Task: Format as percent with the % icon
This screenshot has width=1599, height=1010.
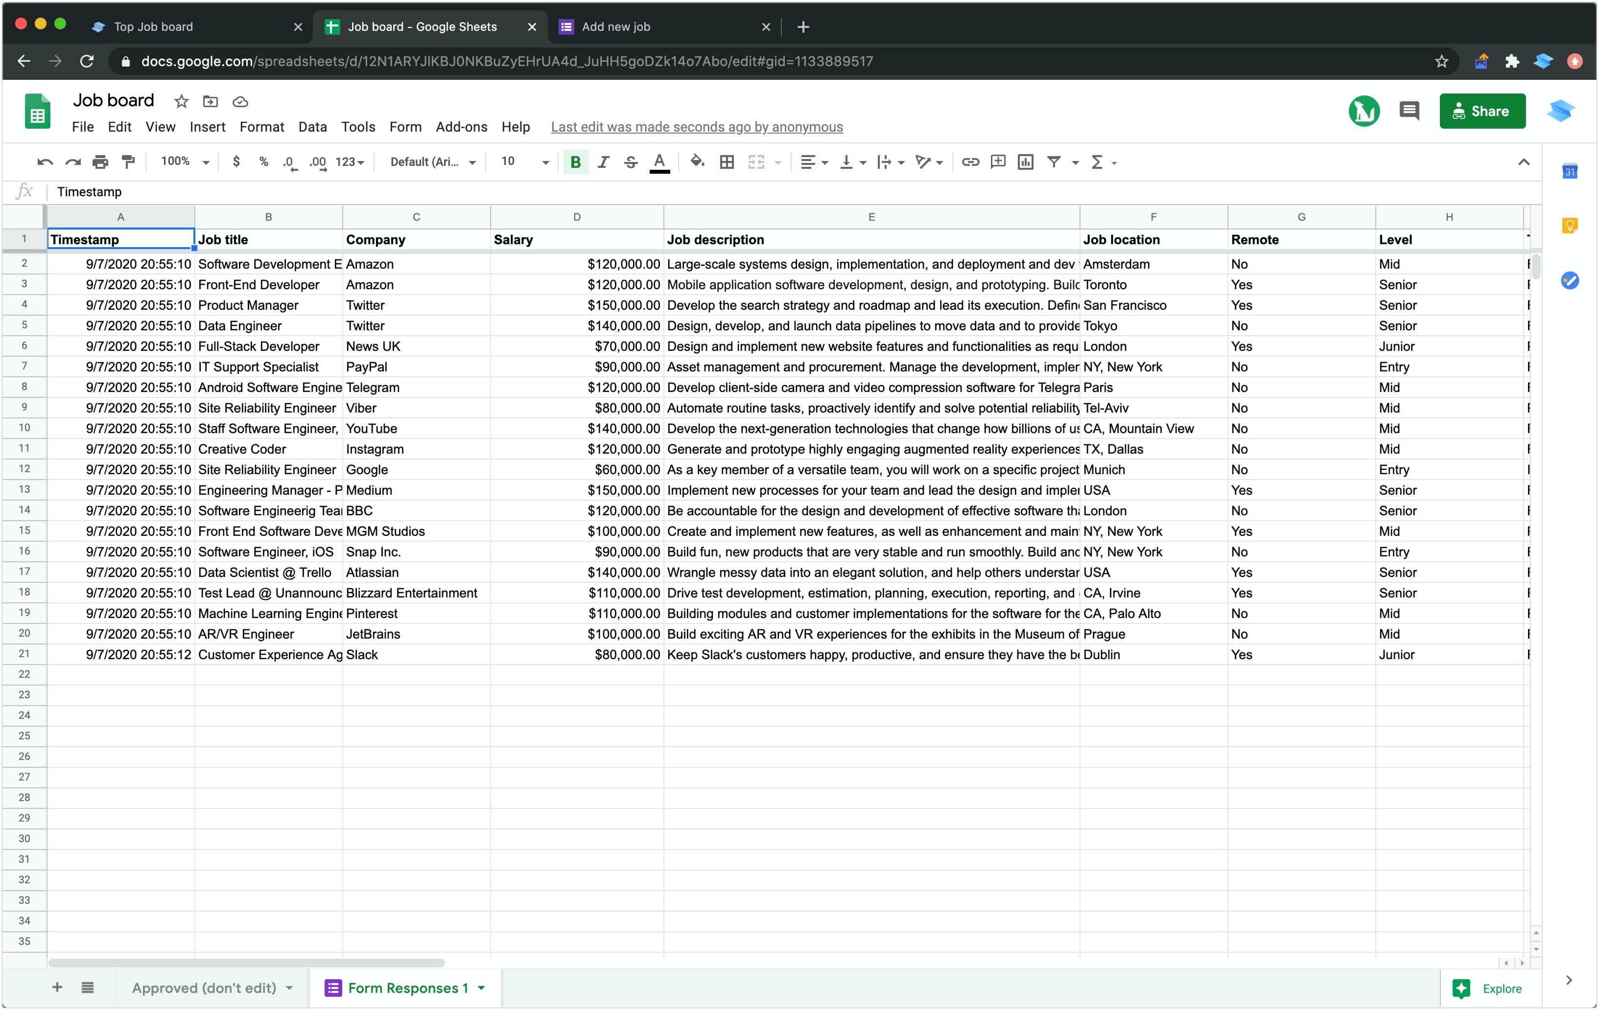Action: [263, 162]
